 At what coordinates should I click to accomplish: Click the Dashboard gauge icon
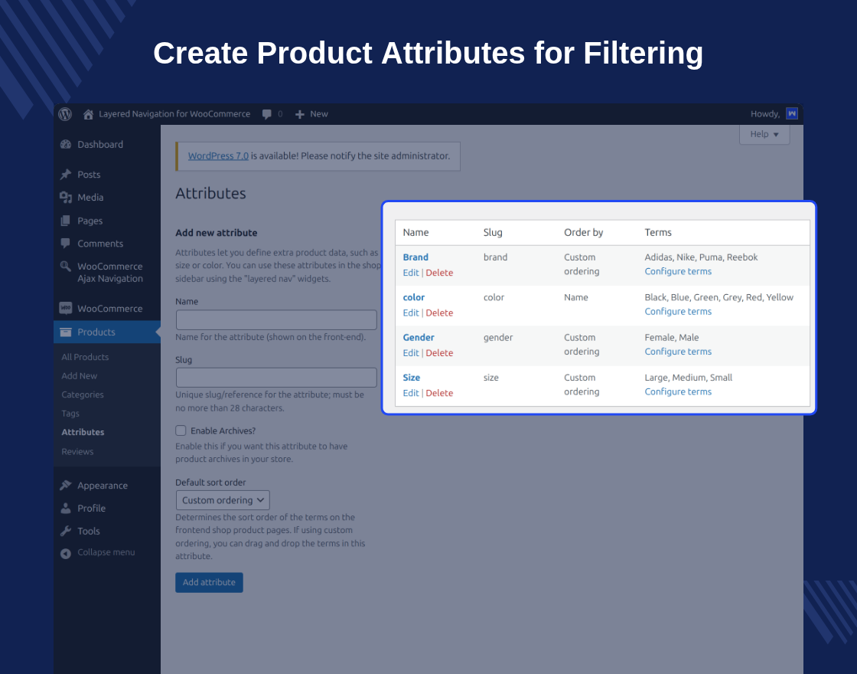[x=66, y=145]
